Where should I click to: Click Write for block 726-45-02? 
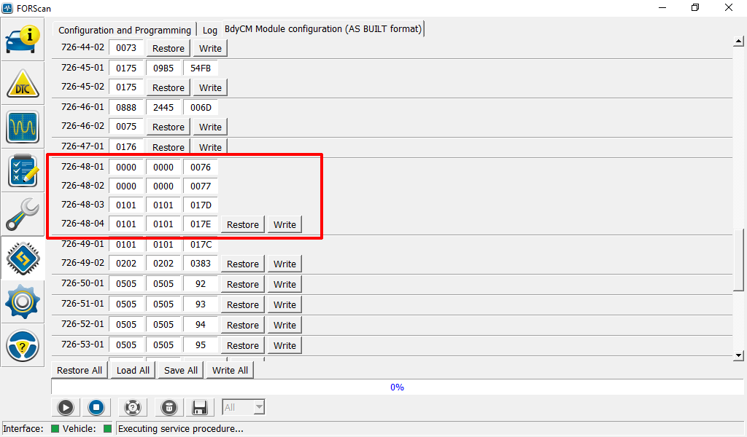(211, 88)
